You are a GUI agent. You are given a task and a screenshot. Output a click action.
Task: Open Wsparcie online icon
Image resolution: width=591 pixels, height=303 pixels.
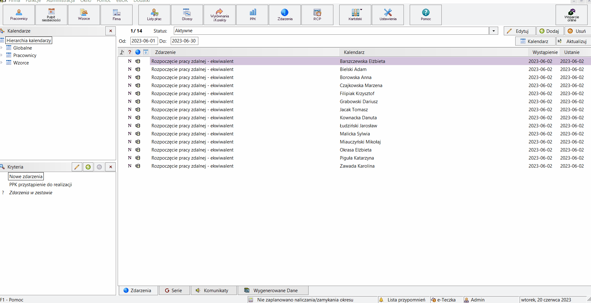point(571,15)
